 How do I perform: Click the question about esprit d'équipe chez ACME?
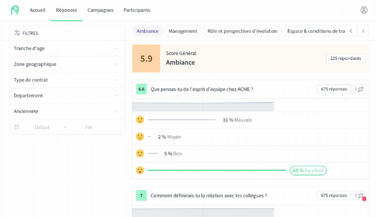[x=202, y=89]
